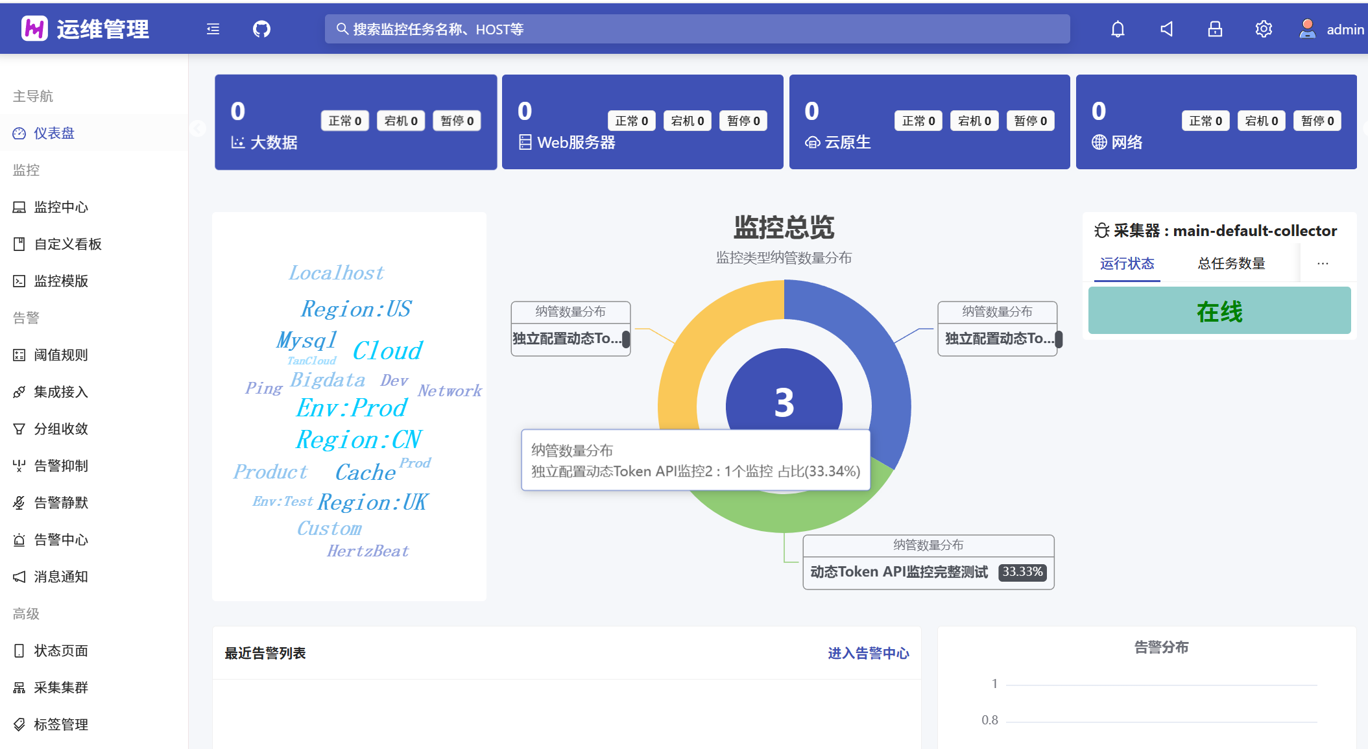Expand more collector tabs with the ellipsis

point(1323,263)
